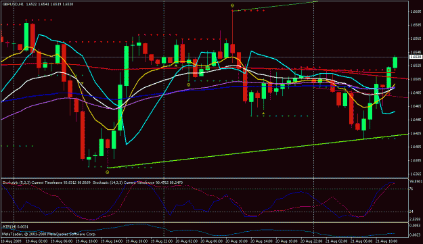423x244 pixels.
Task: Click the 1.6385 price axis label
Action: click(x=416, y=160)
